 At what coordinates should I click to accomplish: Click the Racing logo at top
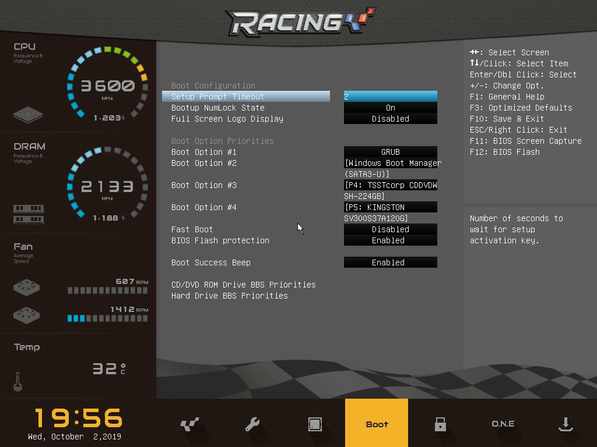(301, 22)
